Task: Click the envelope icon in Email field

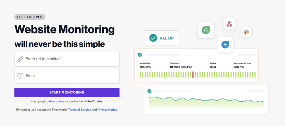Action: [x=20, y=76]
